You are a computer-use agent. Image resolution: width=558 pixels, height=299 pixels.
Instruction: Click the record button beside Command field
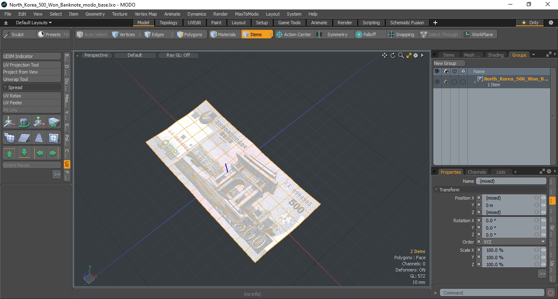point(551,293)
